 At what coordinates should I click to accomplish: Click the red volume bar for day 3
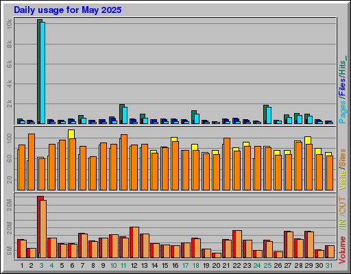pyautogui.click(x=39, y=227)
